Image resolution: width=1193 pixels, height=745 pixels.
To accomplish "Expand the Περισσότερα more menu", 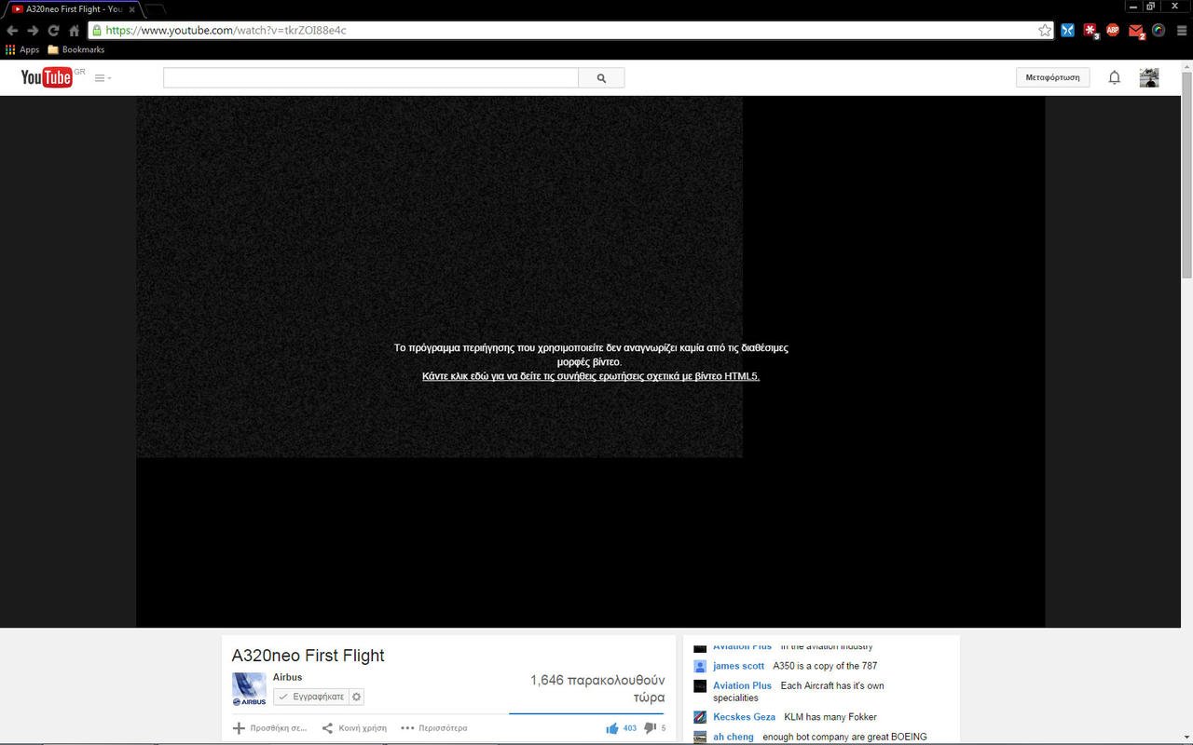I will click(x=434, y=728).
